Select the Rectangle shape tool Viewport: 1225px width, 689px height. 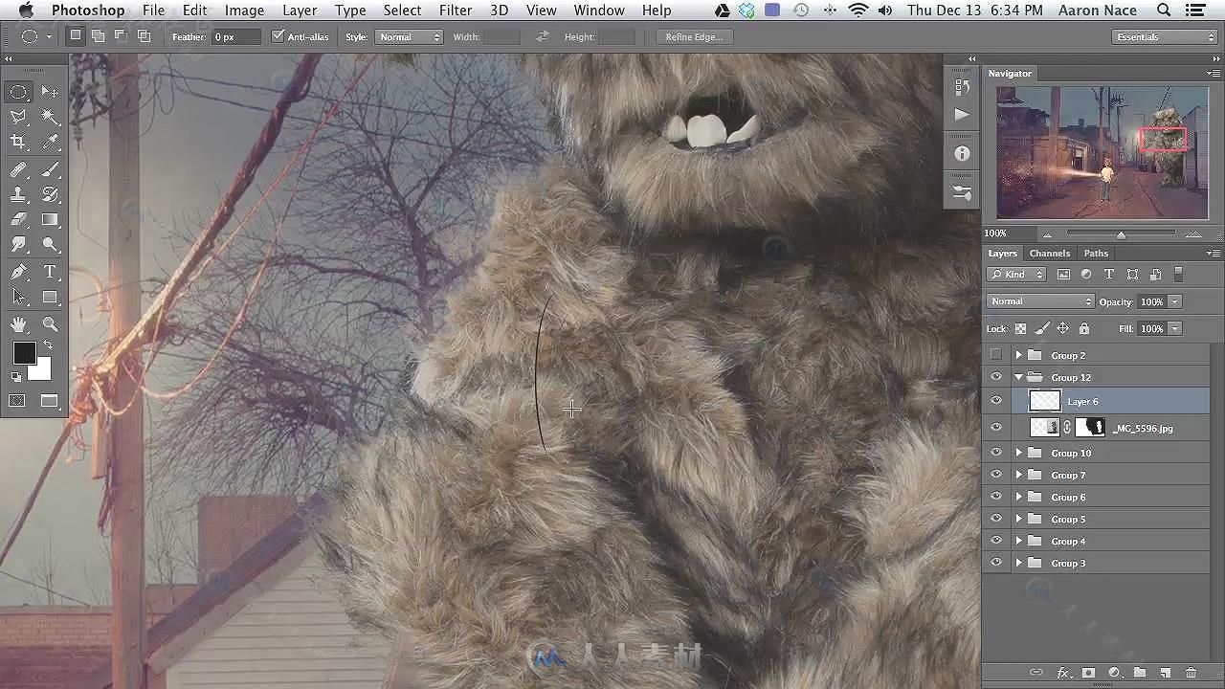[50, 298]
